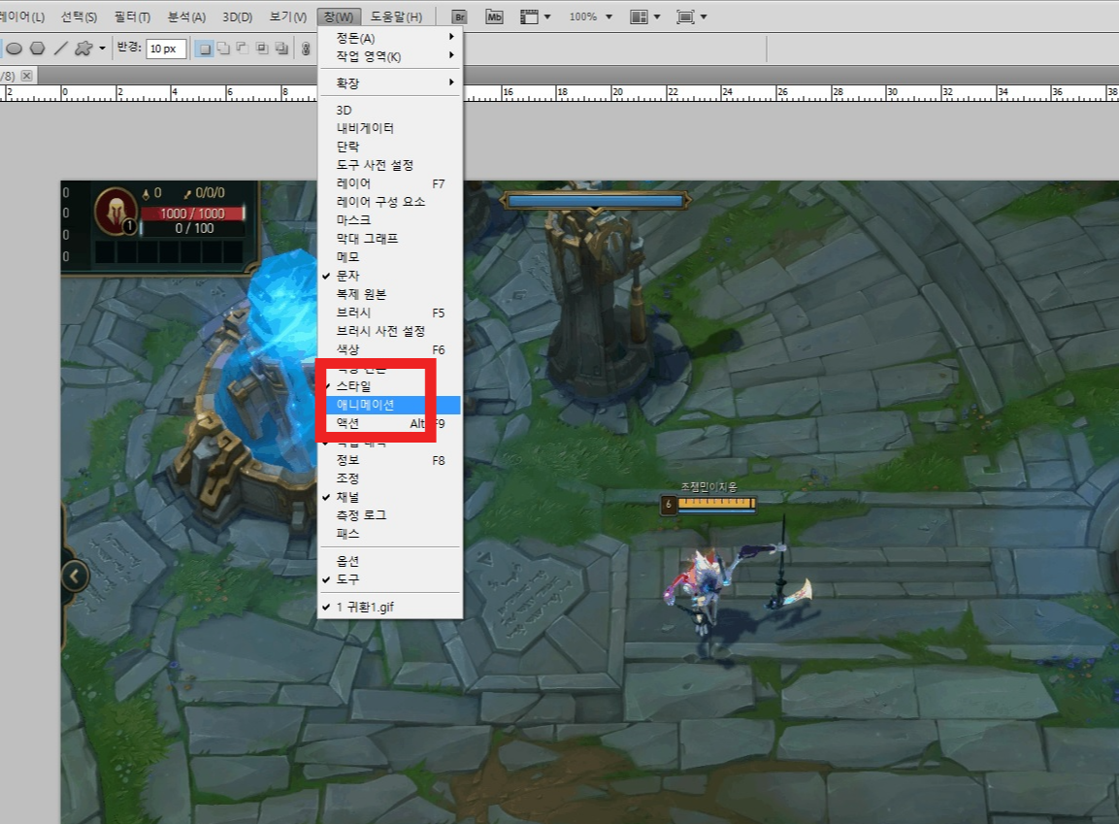
Task: Choose the intersect shape areas icon
Action: tap(262, 49)
